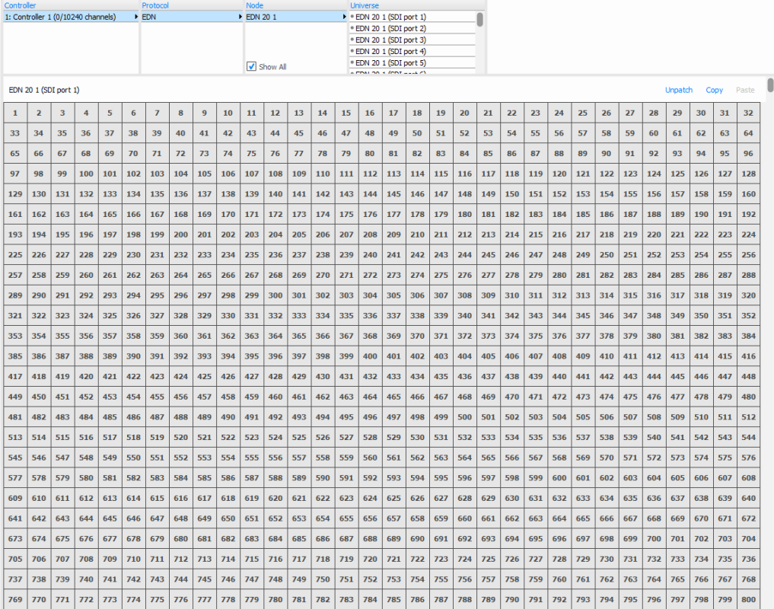The height and width of the screenshot is (609, 774).
Task: Choose channel cell 525
Action: (298, 437)
